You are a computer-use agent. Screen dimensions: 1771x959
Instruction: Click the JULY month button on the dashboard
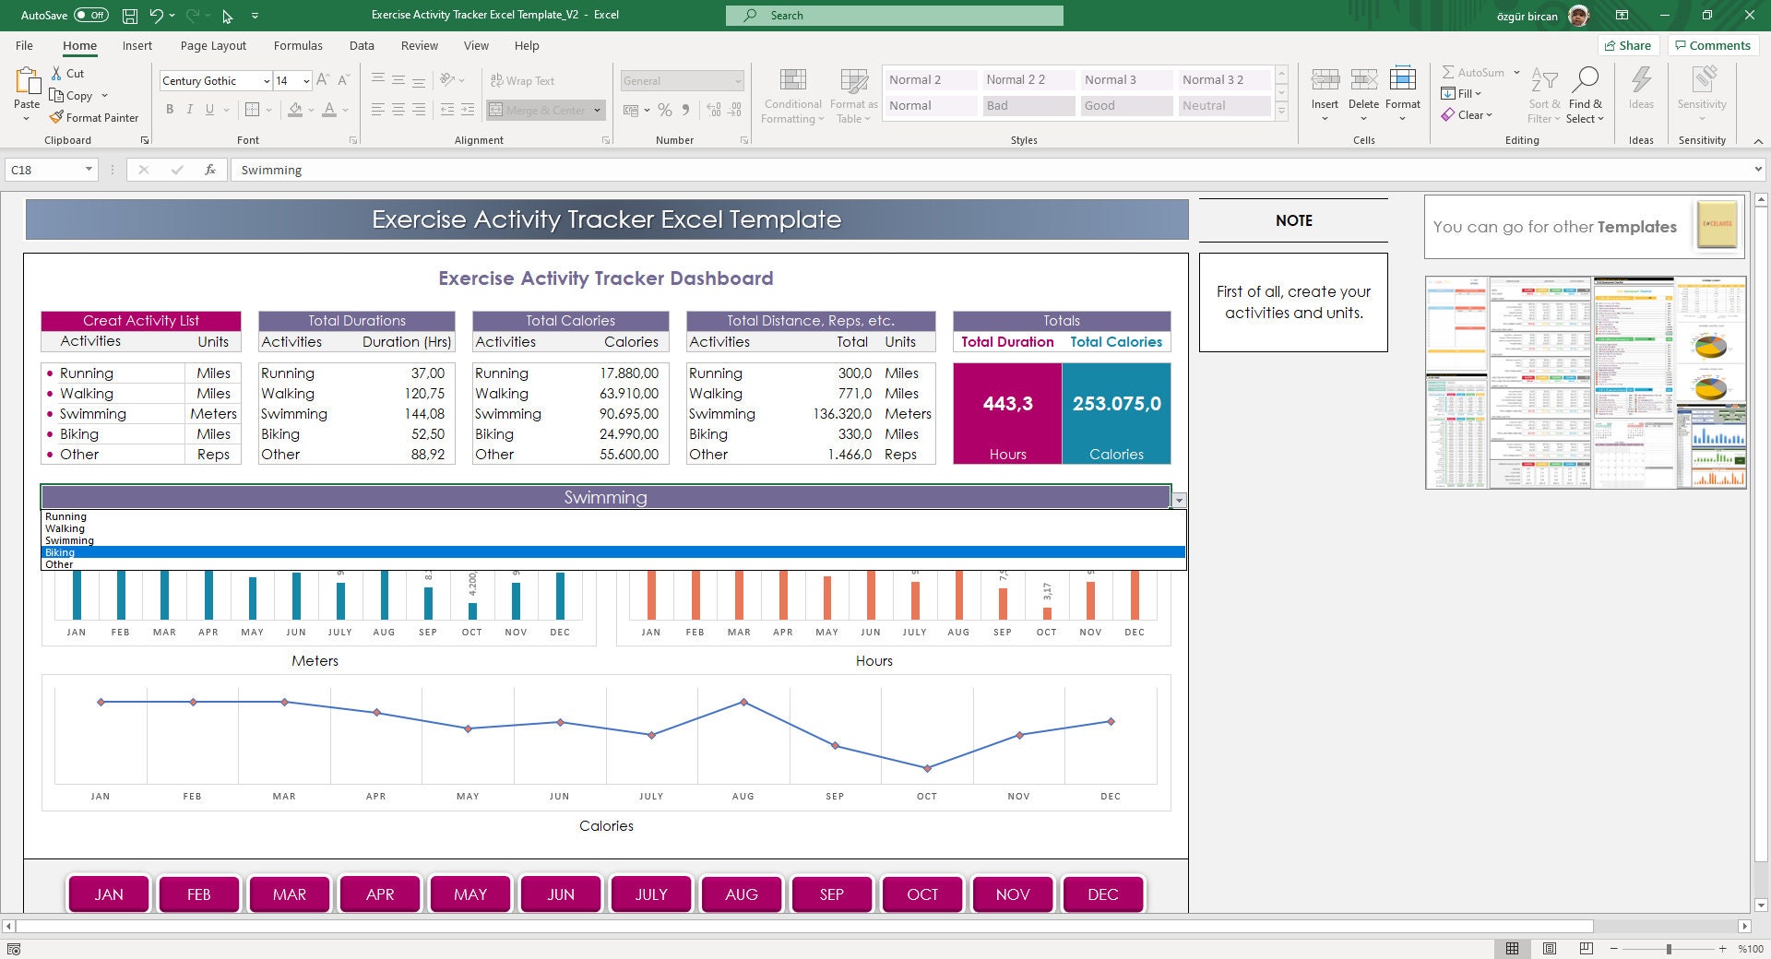651,894
